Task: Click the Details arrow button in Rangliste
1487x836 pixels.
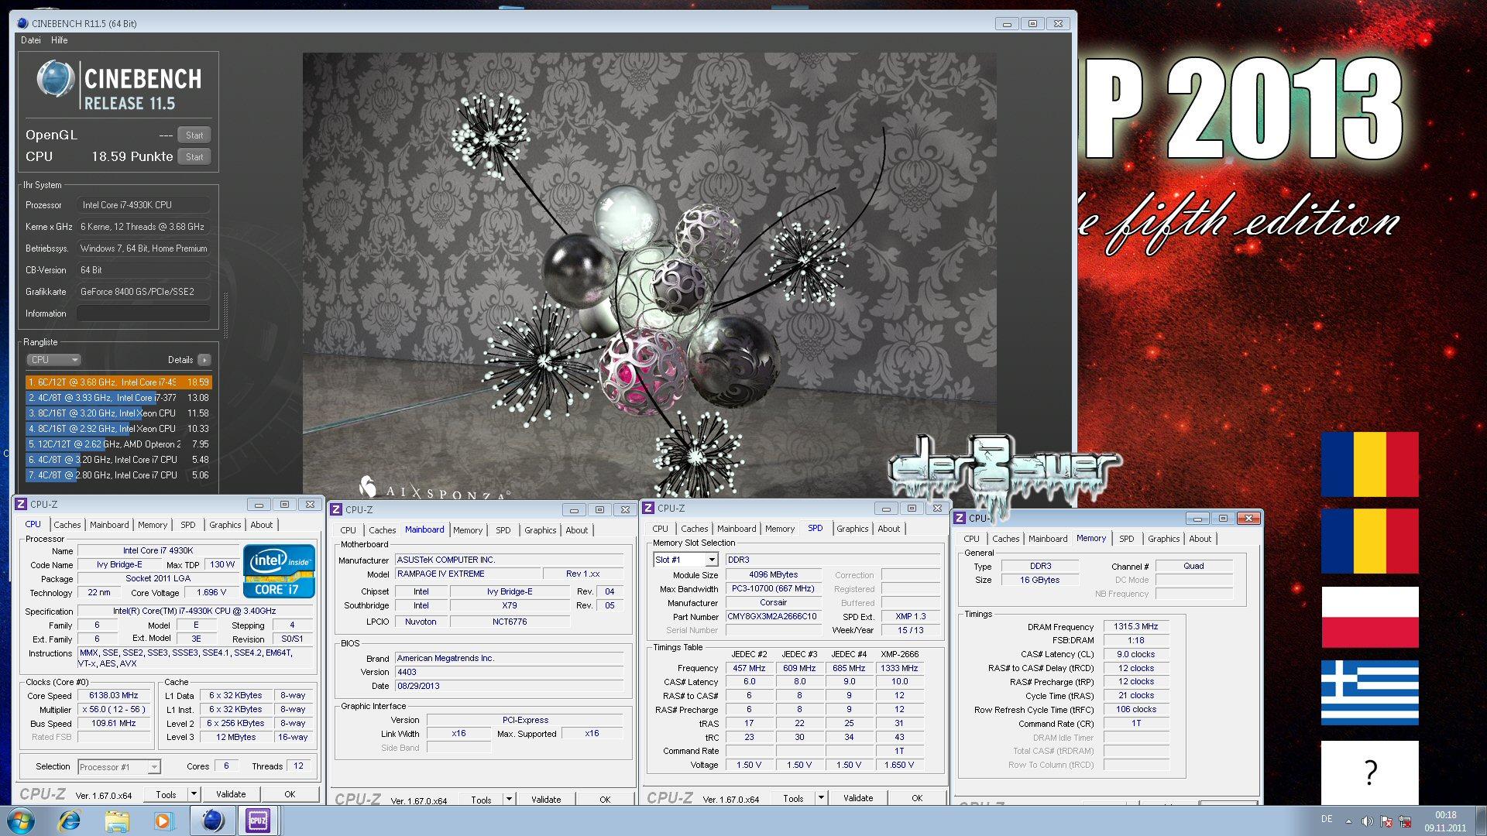Action: pyautogui.click(x=204, y=360)
